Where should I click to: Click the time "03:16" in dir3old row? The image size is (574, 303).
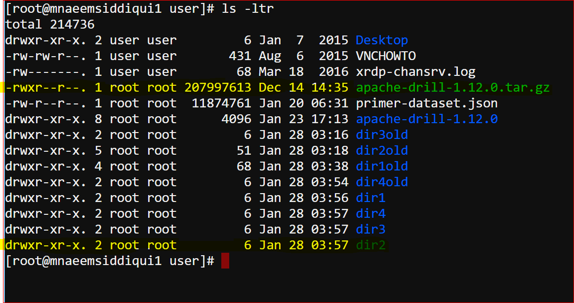330,135
